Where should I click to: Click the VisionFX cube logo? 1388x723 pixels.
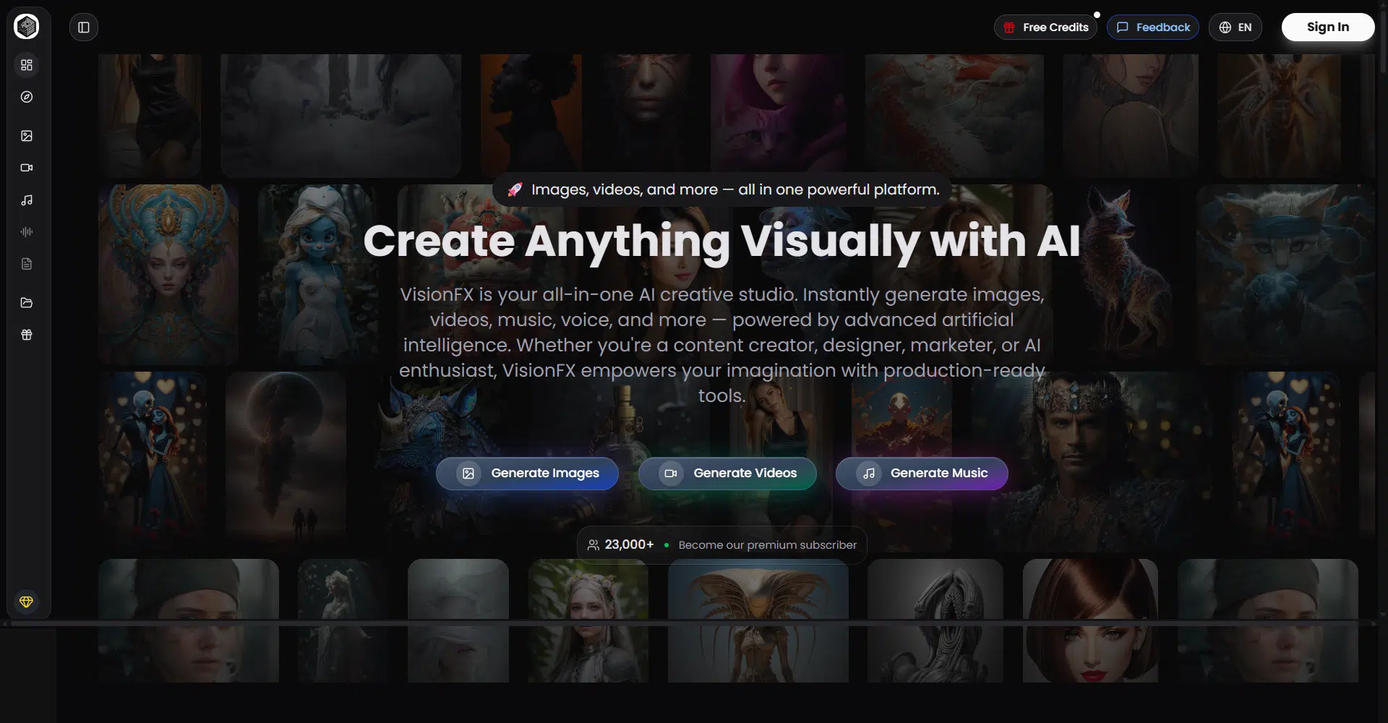27,27
